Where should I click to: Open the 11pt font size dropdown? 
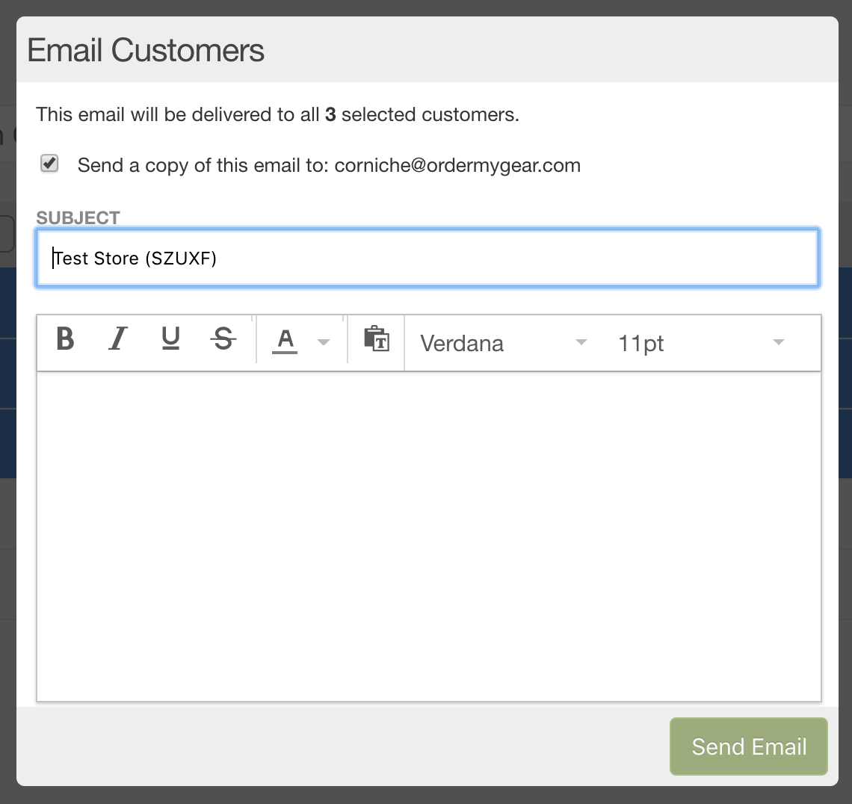[701, 343]
